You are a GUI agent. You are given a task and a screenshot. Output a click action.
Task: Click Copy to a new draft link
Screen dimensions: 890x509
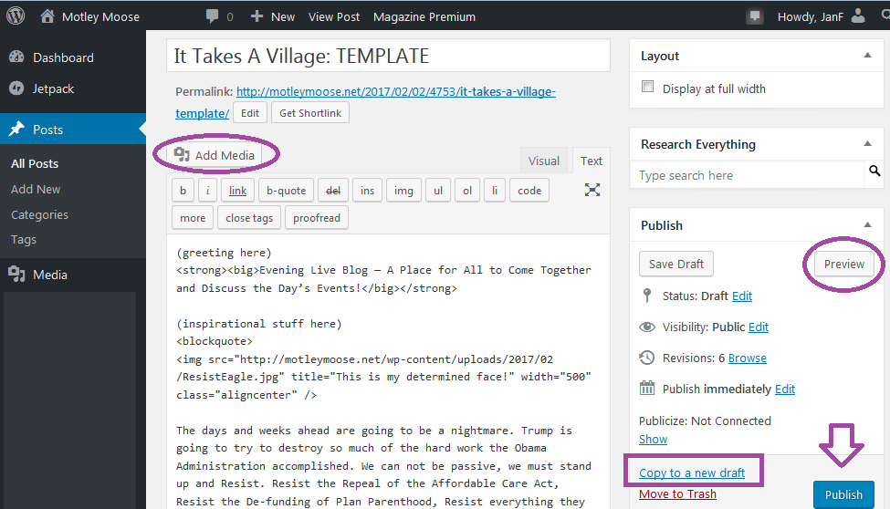pyautogui.click(x=692, y=473)
